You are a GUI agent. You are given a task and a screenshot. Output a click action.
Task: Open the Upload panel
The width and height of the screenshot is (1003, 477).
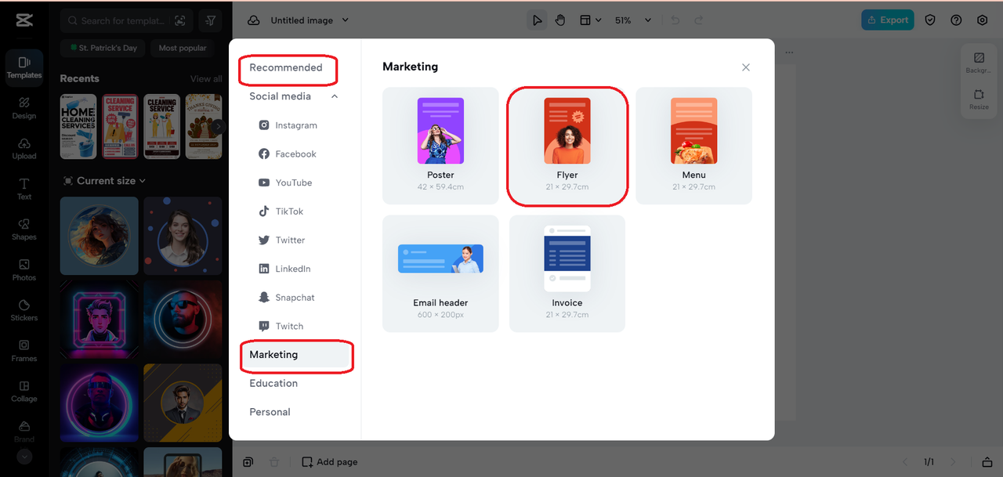coord(24,149)
